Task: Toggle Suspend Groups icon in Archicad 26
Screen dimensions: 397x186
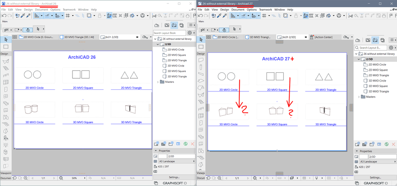Action: (109, 15)
